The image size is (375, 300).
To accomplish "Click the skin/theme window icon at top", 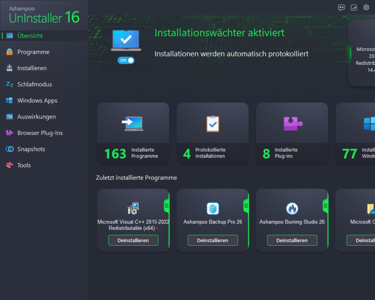I will coord(354,7).
